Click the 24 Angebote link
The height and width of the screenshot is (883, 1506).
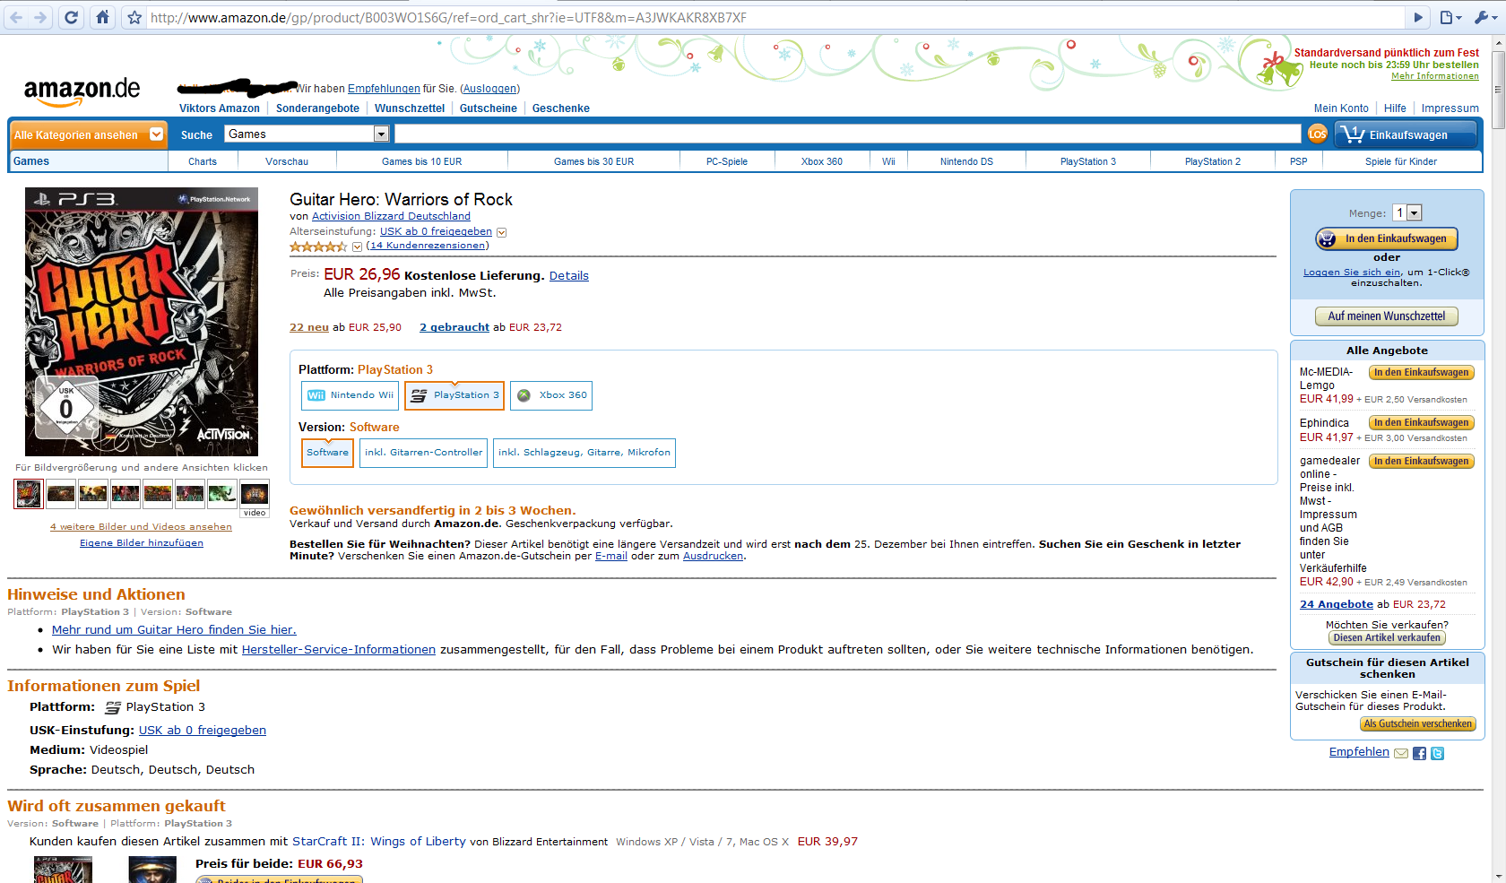pos(1337,604)
